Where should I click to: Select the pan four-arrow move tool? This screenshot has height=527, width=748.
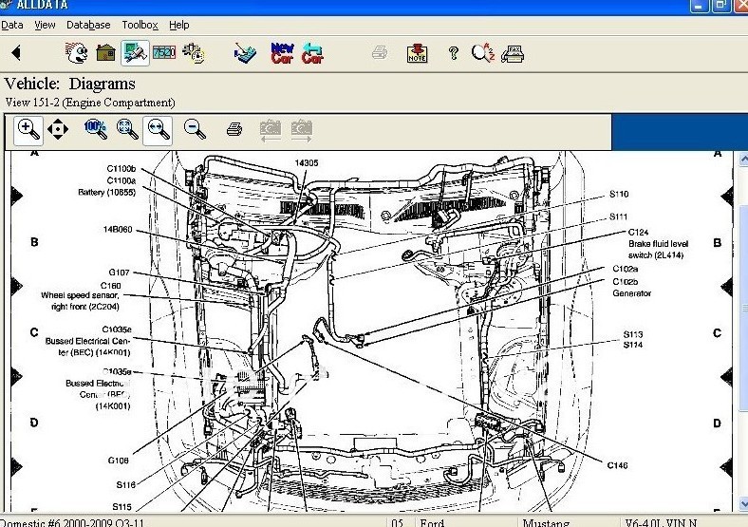58,129
